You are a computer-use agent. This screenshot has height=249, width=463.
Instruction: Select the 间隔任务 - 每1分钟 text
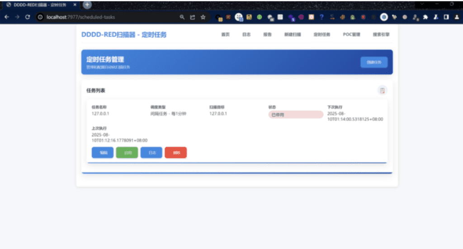(x=168, y=114)
